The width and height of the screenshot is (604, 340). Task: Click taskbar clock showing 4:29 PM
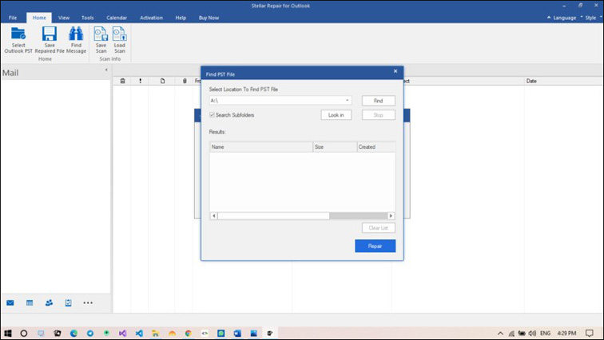[566, 333]
